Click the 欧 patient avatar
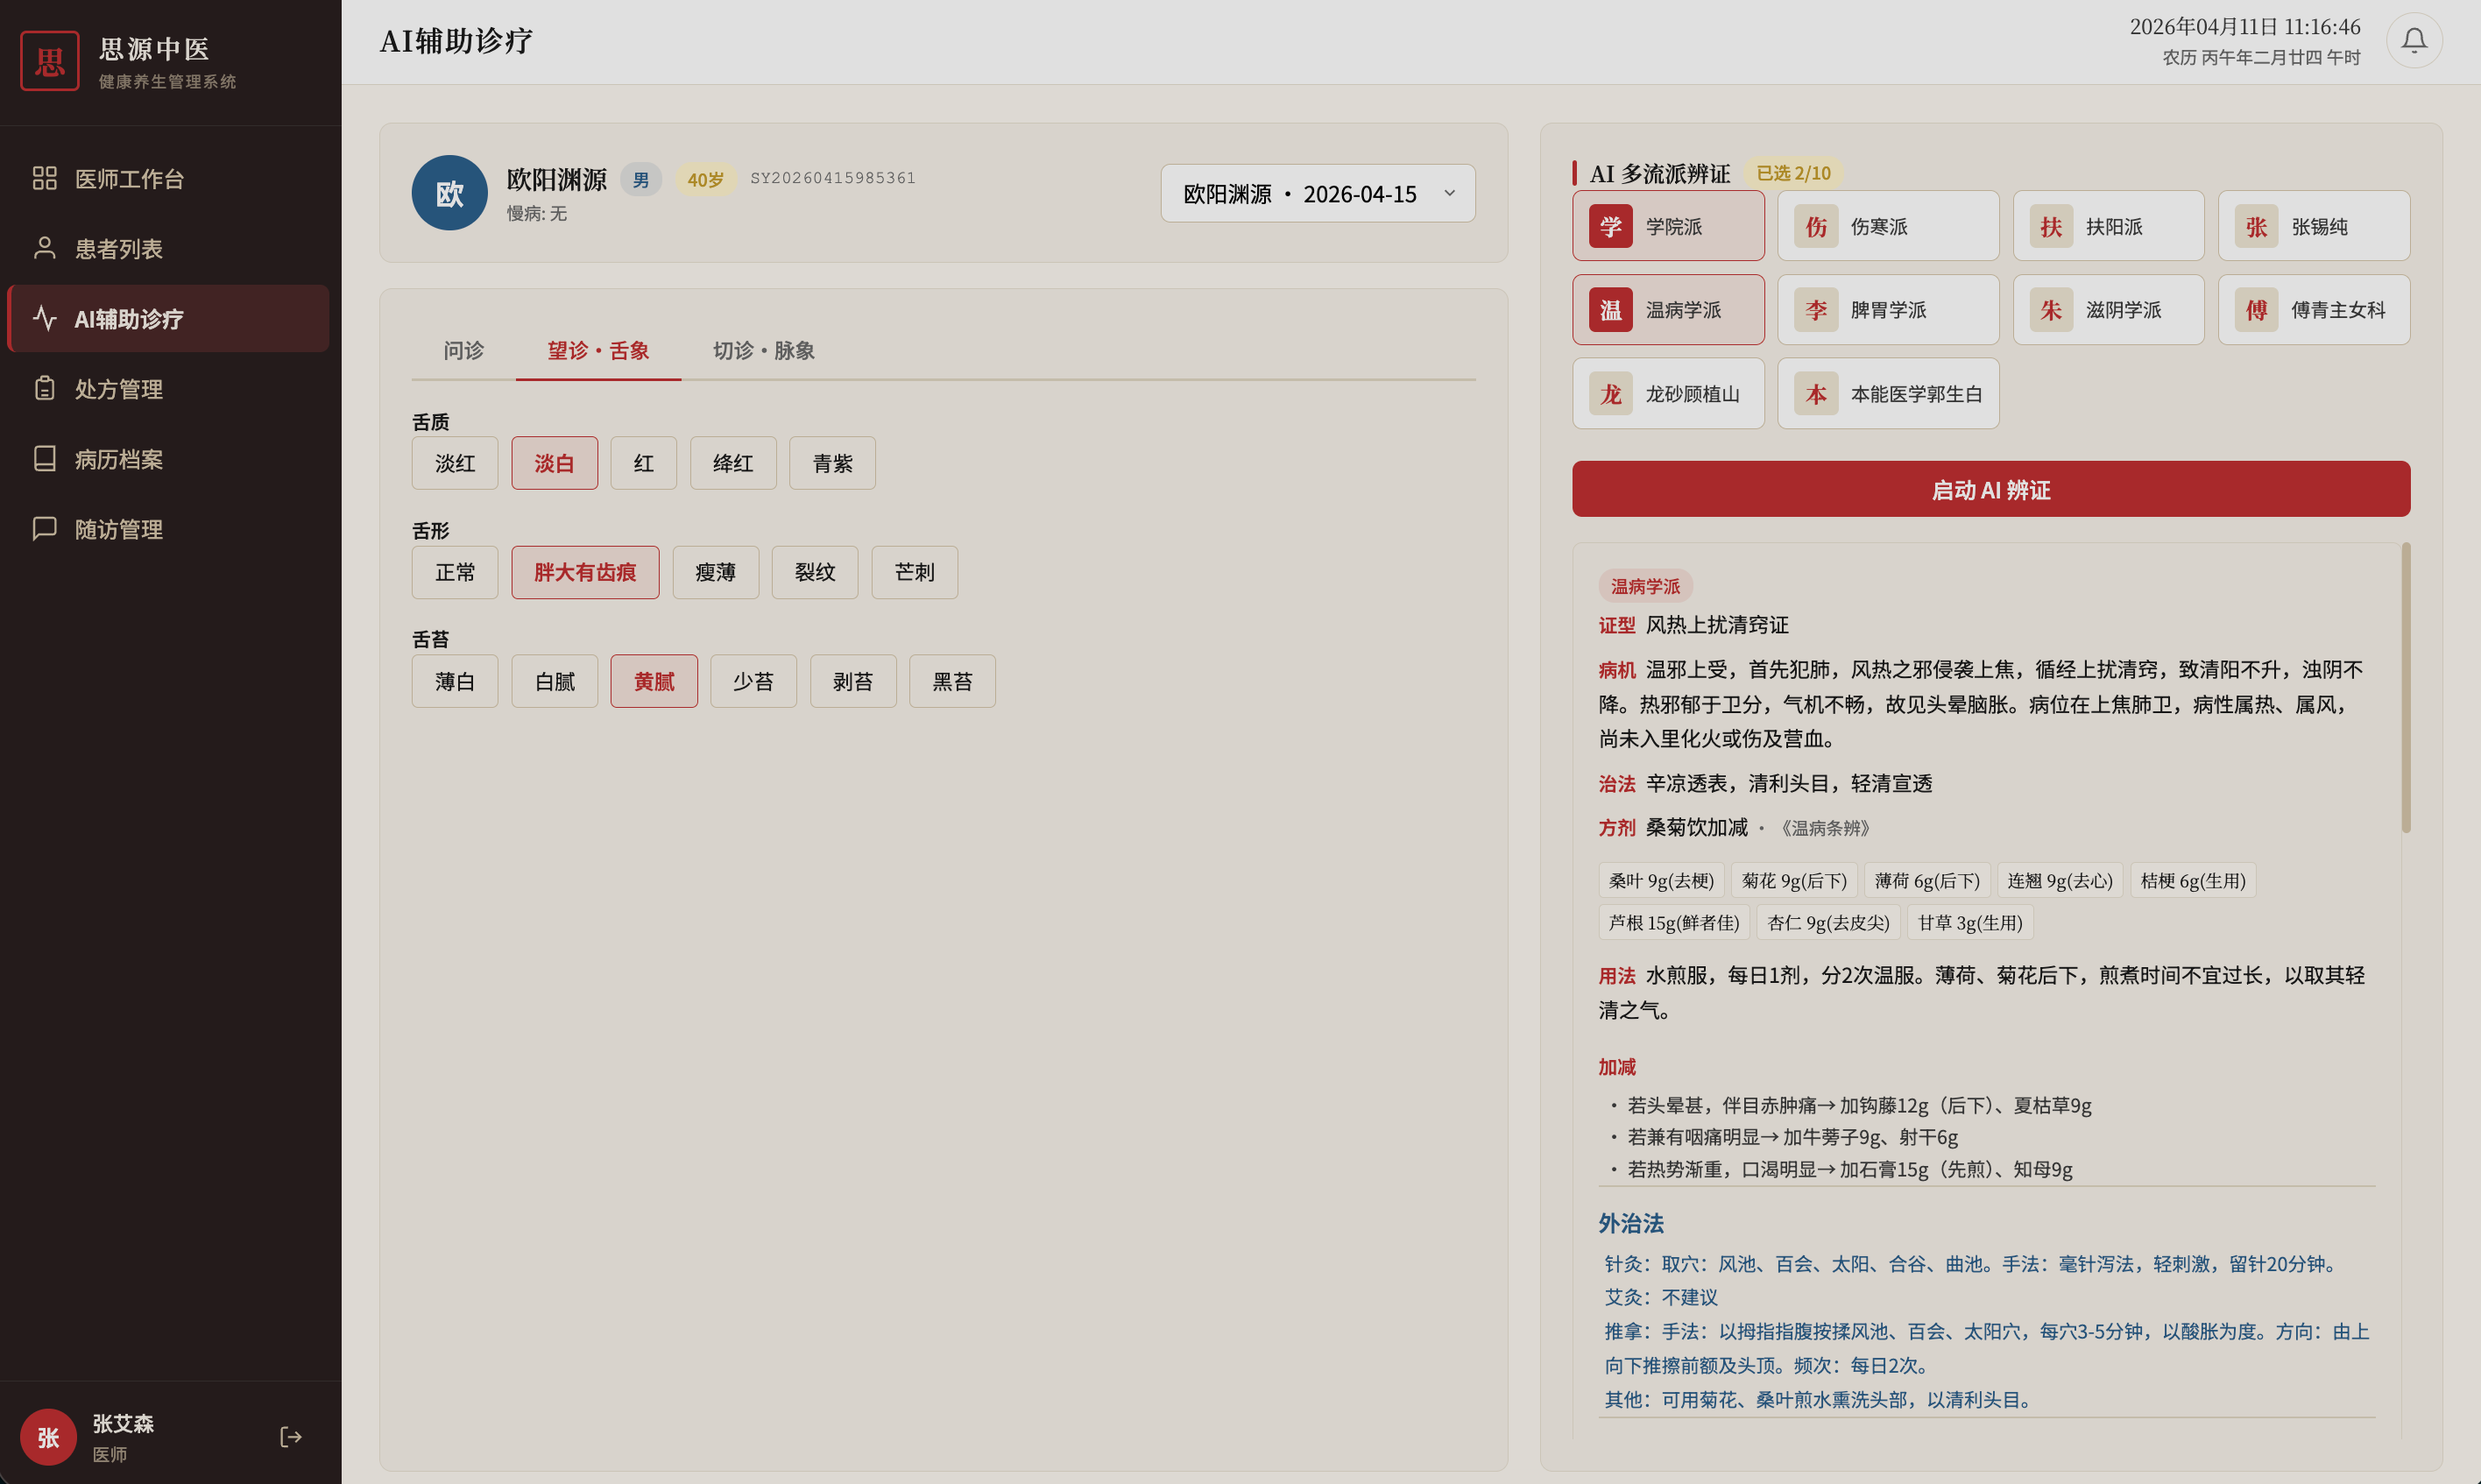 tap(449, 194)
